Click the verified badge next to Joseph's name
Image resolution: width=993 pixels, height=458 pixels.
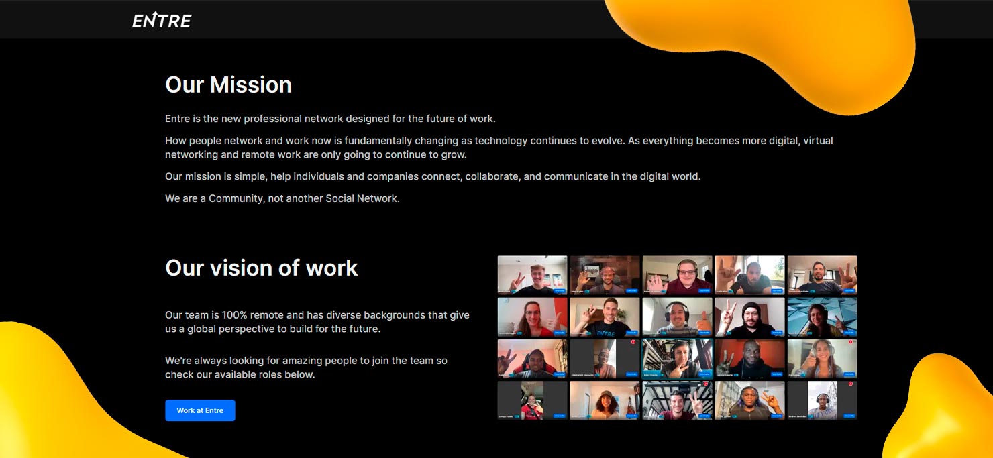pos(518,416)
